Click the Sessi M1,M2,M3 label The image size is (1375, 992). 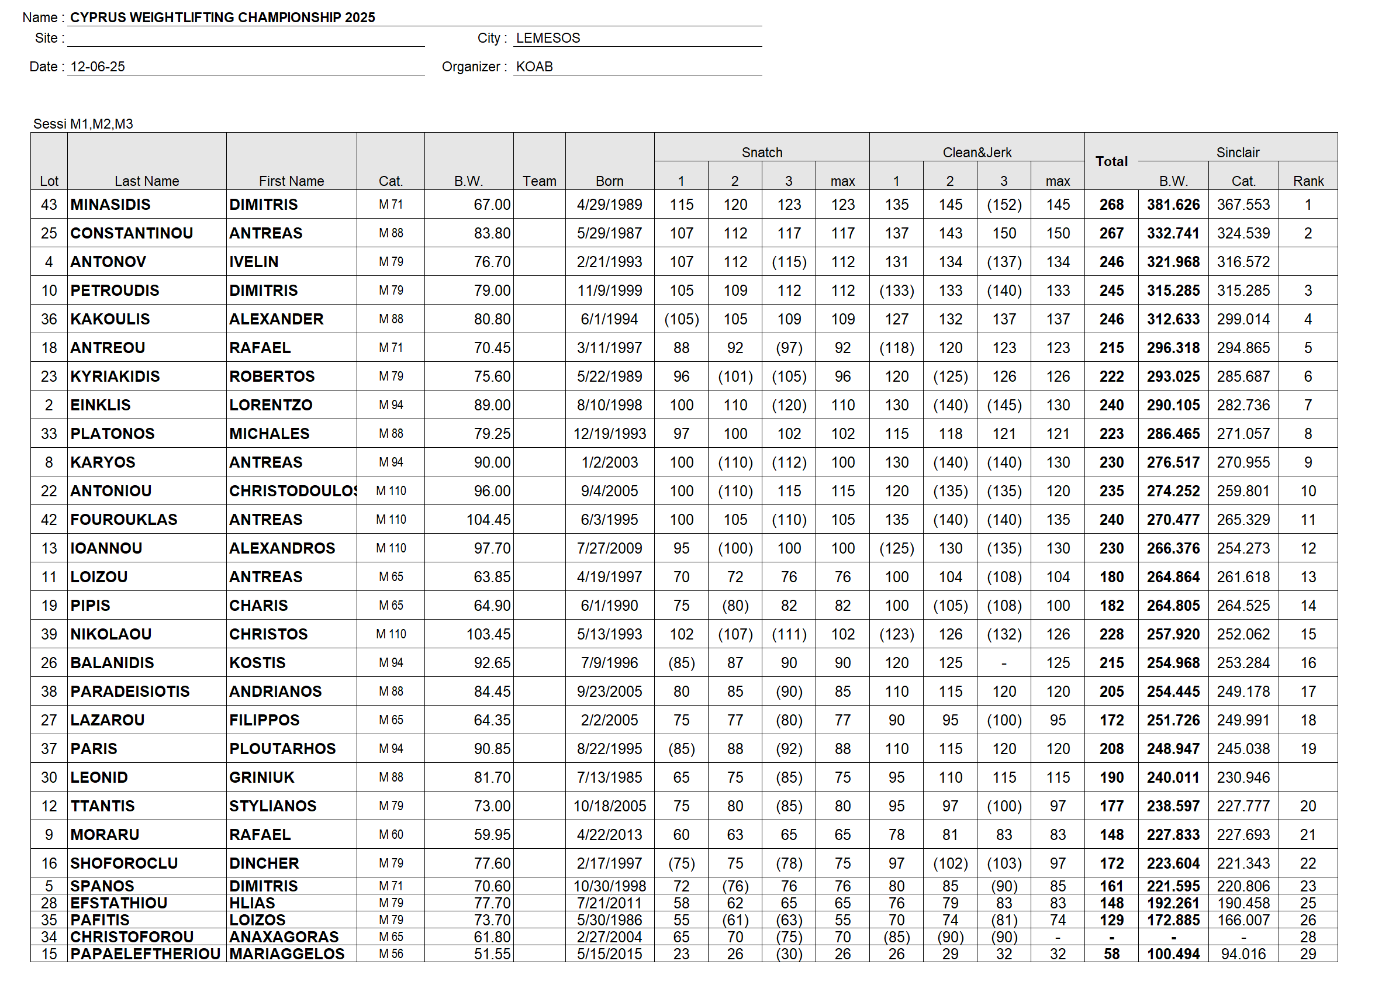point(83,124)
